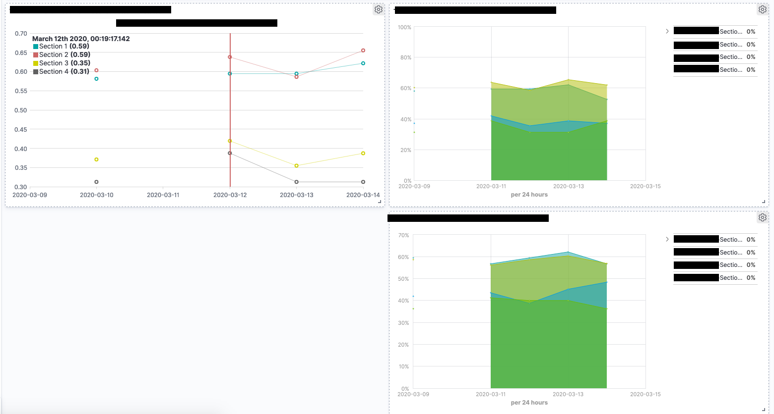Open the settings gear on the bottom area chart
Screen dimensions: 774x414
tap(763, 217)
